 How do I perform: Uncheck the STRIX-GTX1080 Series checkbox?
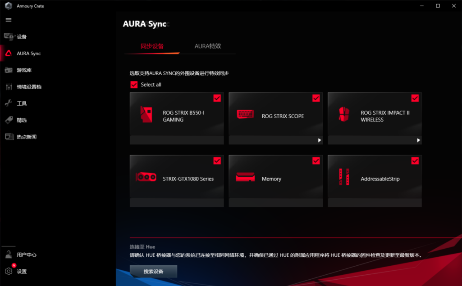(217, 161)
